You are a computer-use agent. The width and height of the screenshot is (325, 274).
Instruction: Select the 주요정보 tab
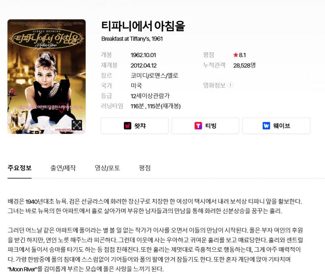pos(19,168)
